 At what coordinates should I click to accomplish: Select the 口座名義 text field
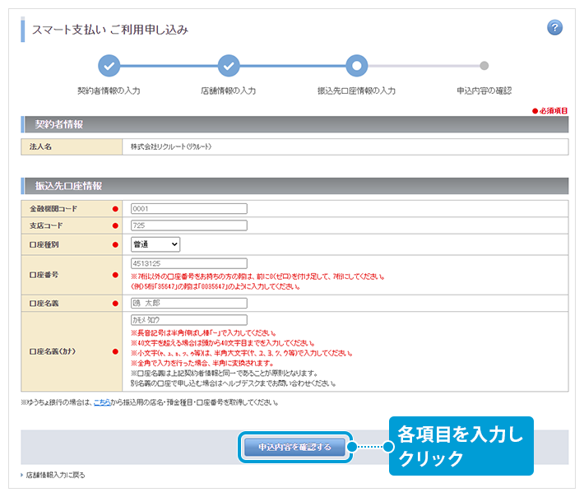pos(188,303)
